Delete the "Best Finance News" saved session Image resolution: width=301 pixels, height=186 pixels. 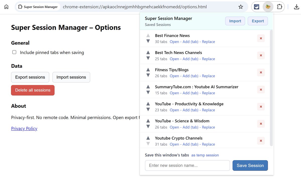coord(261,38)
